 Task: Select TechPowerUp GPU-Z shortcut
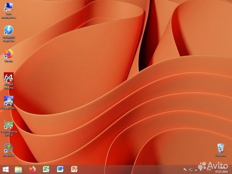(9, 125)
